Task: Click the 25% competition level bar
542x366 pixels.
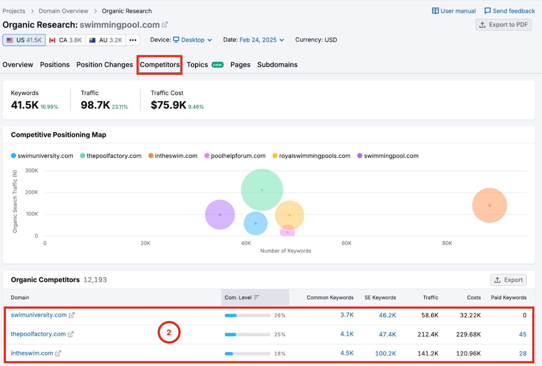Action: [x=248, y=335]
